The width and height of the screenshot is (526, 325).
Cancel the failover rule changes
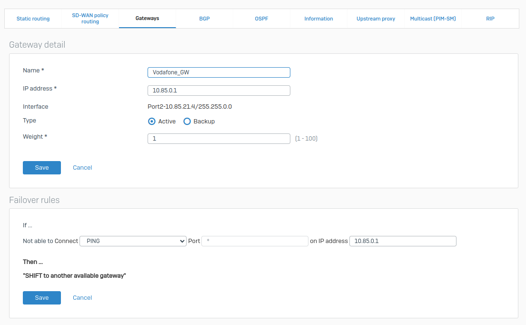(82, 297)
